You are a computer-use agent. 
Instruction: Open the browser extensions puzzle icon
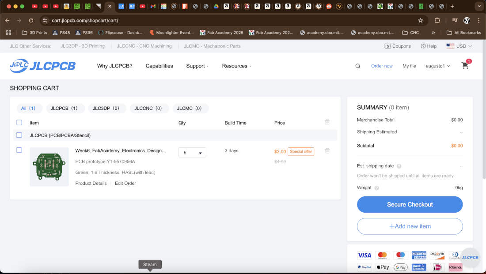tap(437, 20)
